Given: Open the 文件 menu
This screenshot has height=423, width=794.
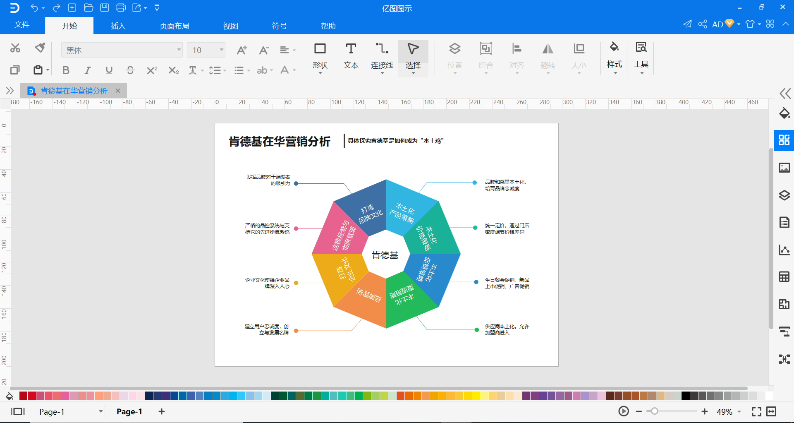Looking at the screenshot, I should 22,25.
